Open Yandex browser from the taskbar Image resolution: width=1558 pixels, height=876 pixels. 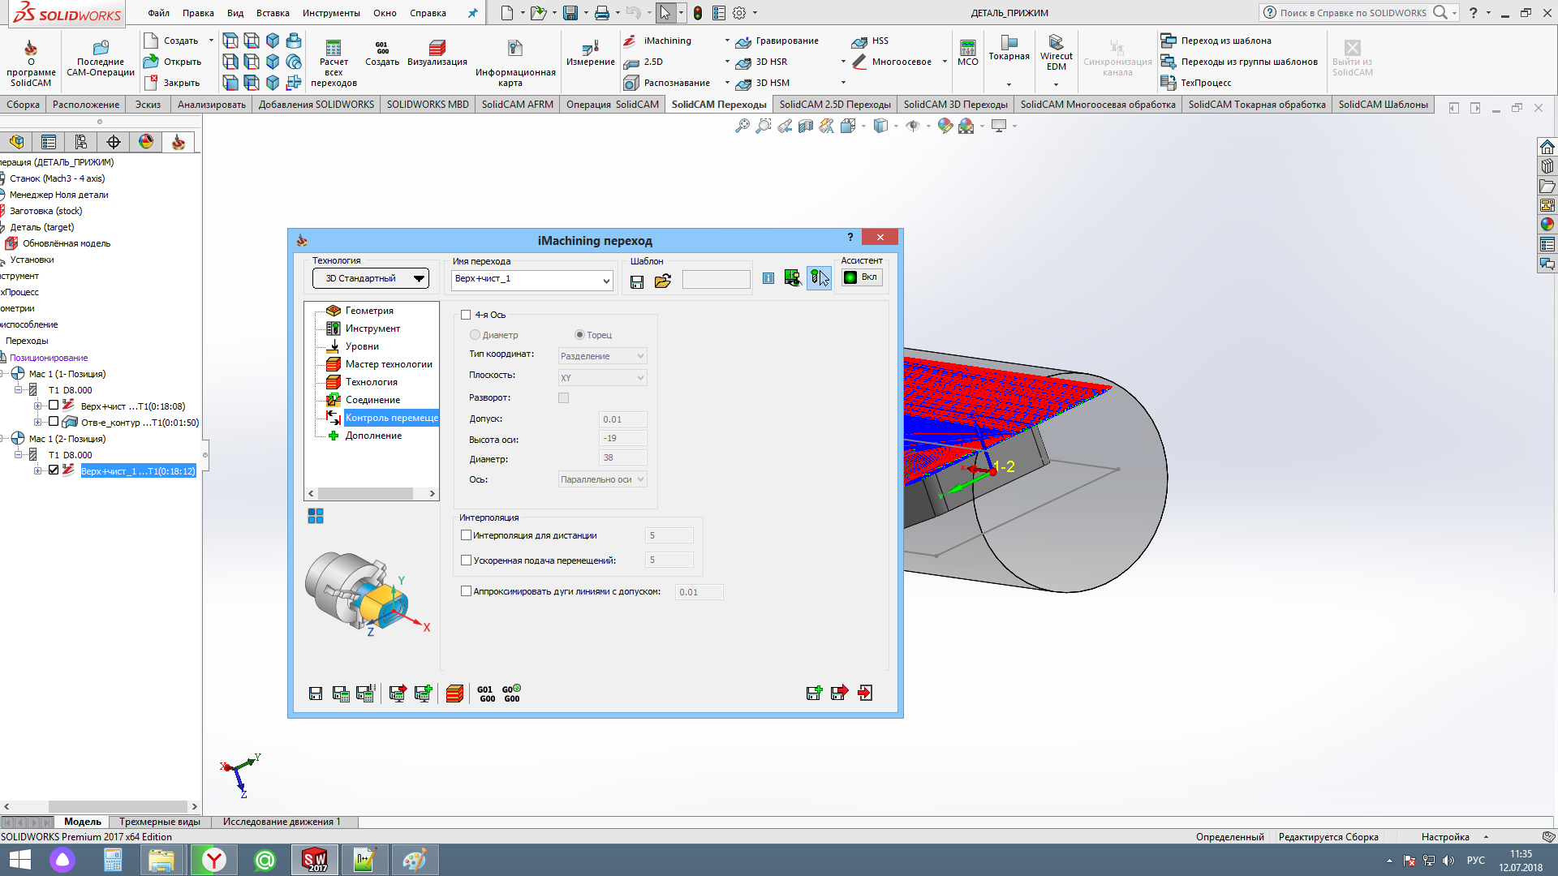214,860
